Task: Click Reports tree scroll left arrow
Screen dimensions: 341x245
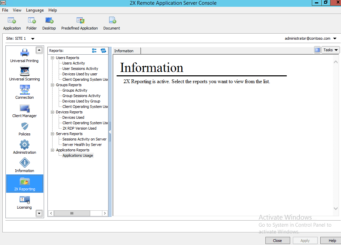Action: coord(51,213)
